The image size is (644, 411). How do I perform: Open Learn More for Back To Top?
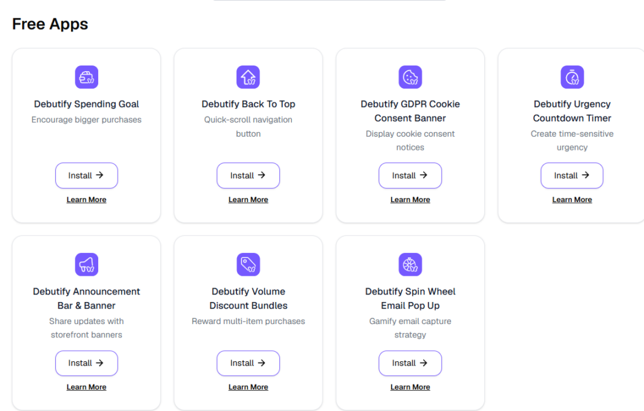[248, 200]
